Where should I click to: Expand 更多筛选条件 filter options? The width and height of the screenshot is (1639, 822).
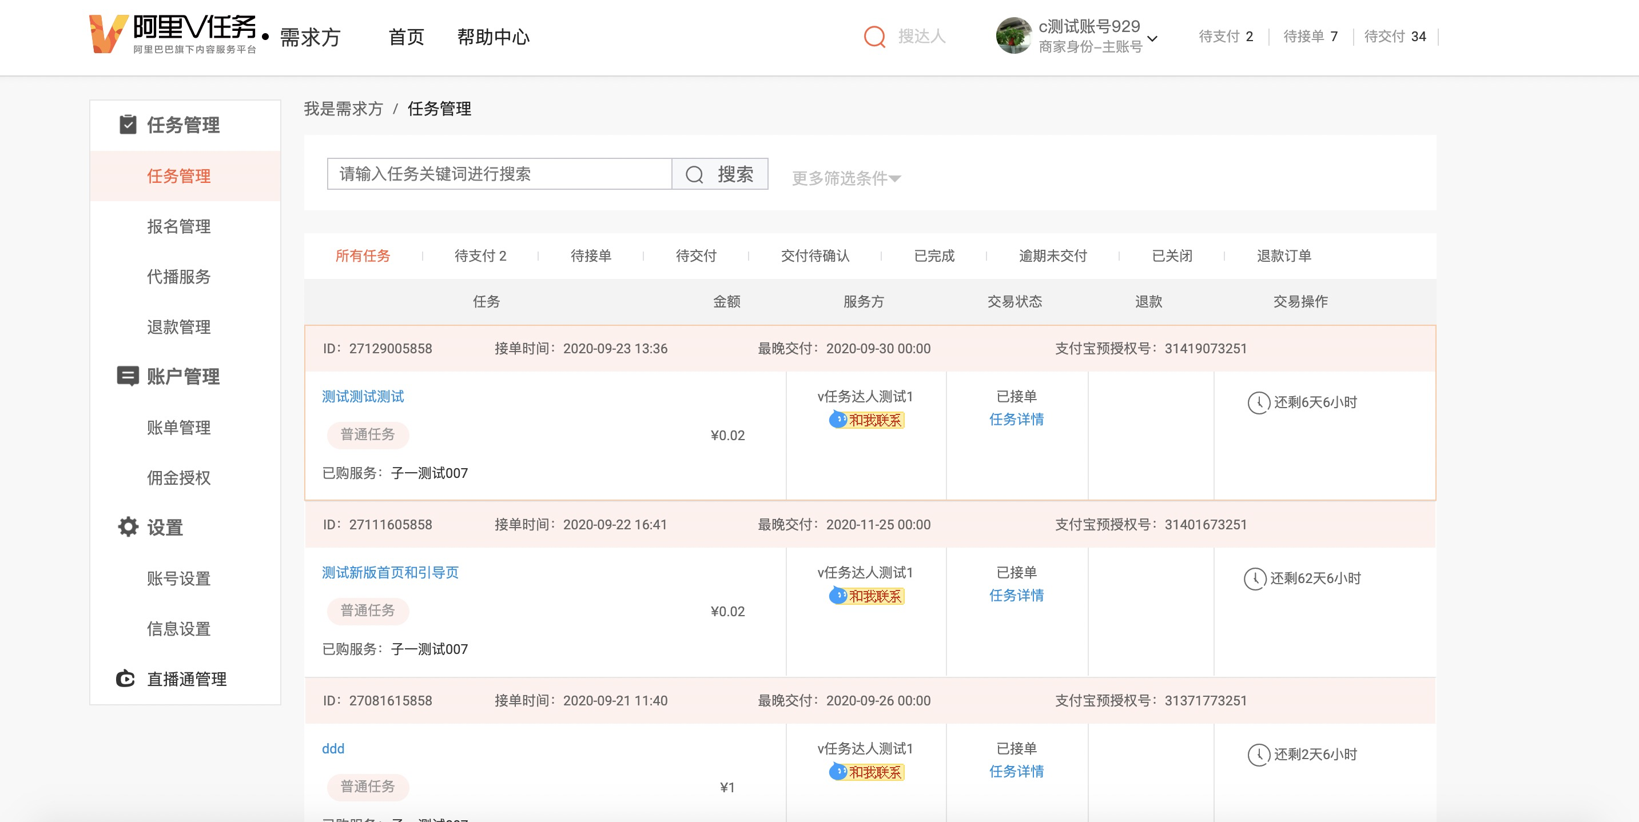(x=846, y=178)
